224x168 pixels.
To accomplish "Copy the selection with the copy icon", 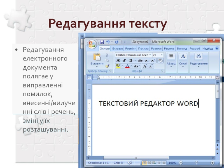I will coord(107,60).
